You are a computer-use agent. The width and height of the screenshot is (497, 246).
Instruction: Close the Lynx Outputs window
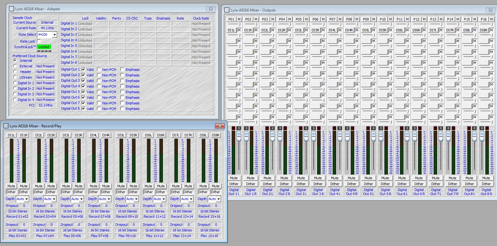click(x=491, y=10)
